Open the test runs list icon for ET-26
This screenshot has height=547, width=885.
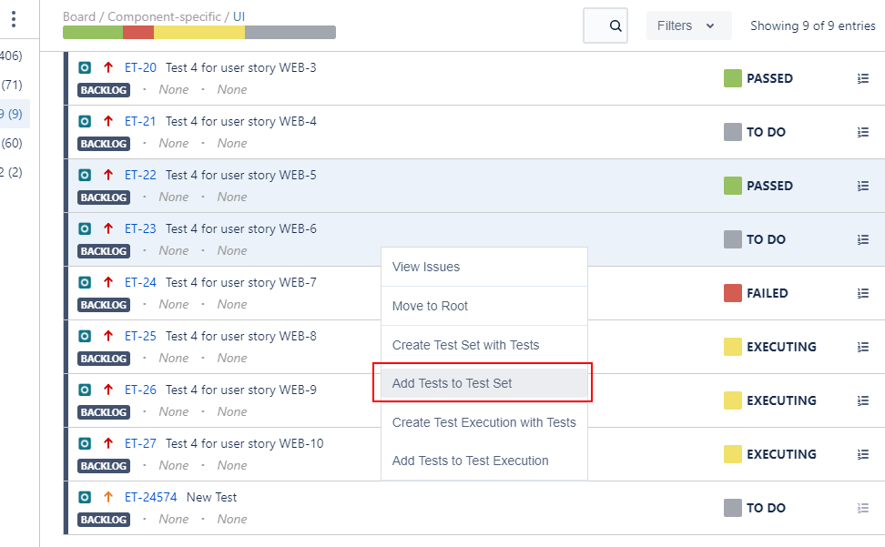(863, 400)
